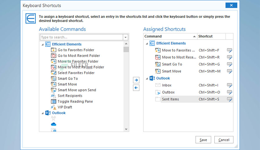Select Smart Move upon Send command

77,90
